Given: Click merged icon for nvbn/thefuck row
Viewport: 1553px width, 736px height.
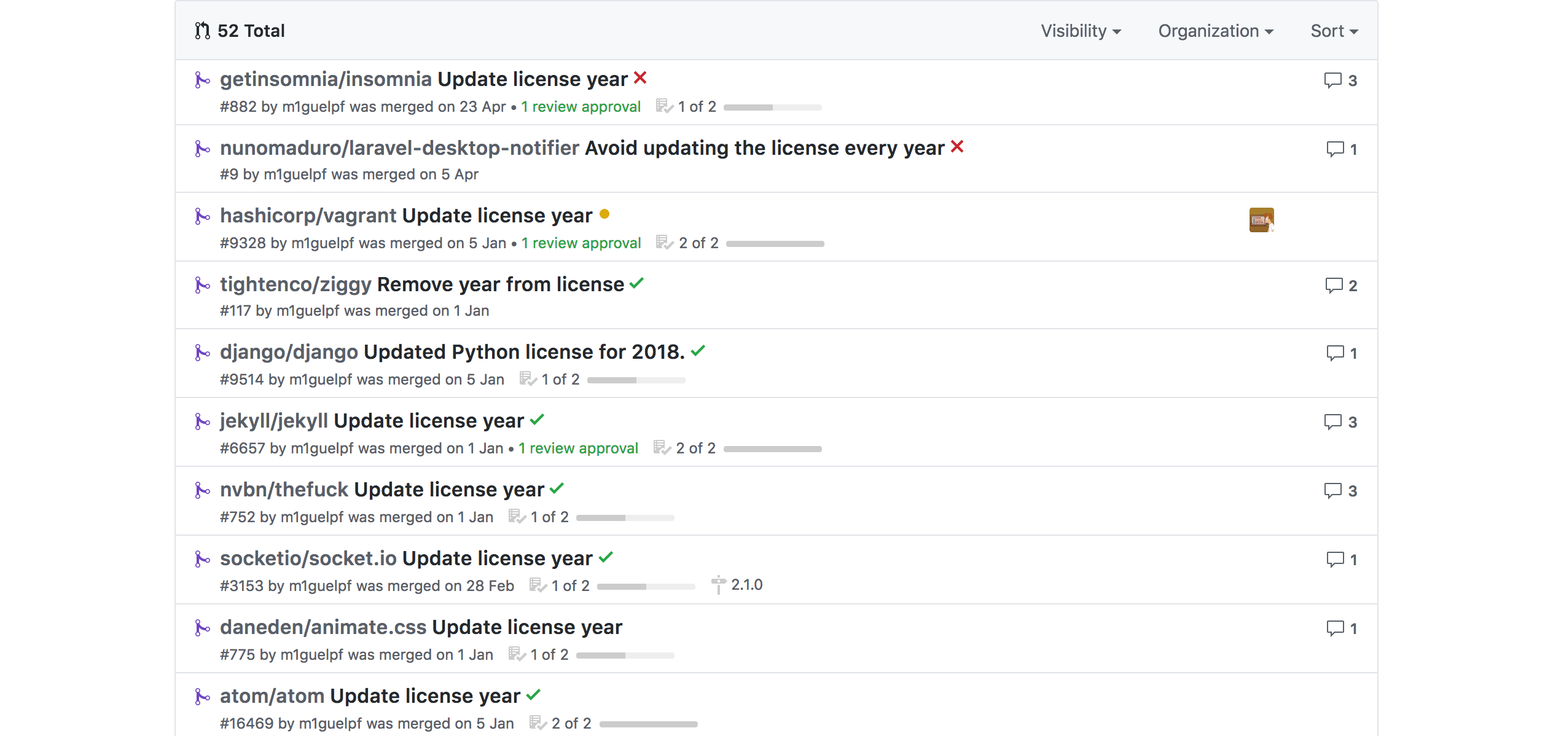Looking at the screenshot, I should click(x=202, y=490).
